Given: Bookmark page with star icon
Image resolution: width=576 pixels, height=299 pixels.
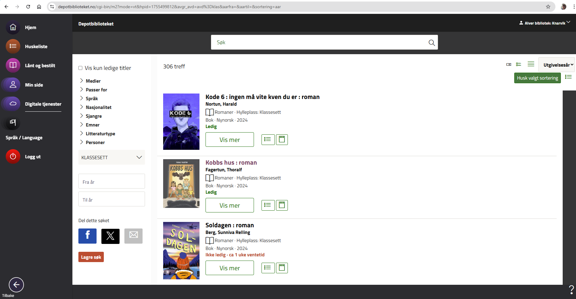Looking at the screenshot, I should (548, 7).
